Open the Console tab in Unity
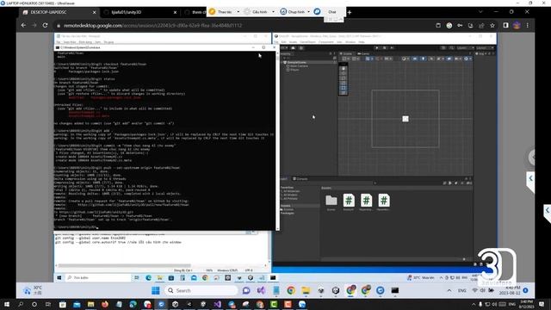 [300, 179]
